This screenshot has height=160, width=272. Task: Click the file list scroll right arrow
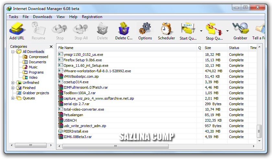point(254,146)
